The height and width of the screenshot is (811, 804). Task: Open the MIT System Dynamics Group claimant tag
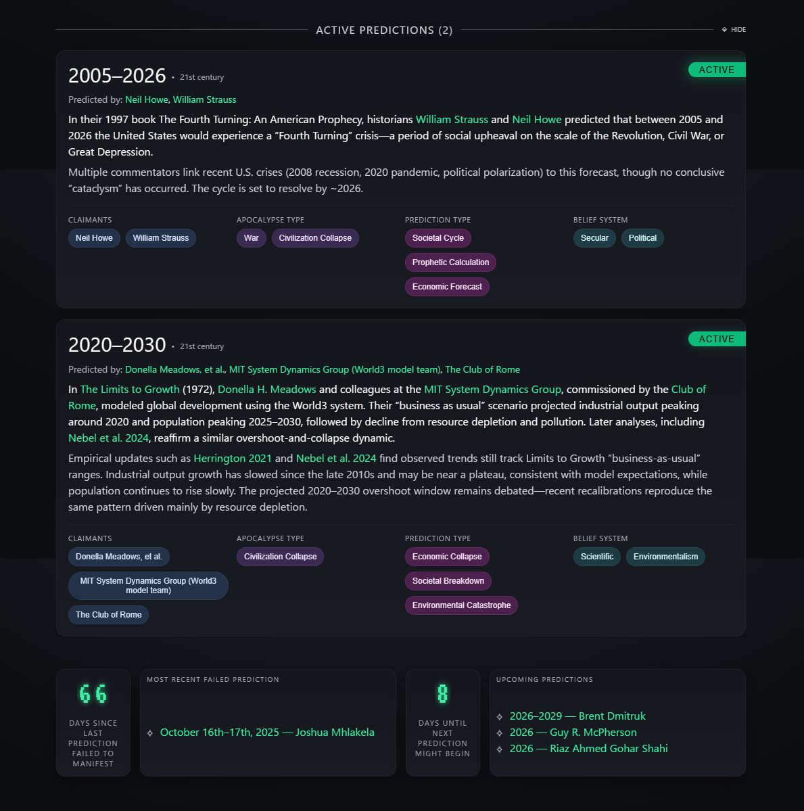click(x=148, y=586)
